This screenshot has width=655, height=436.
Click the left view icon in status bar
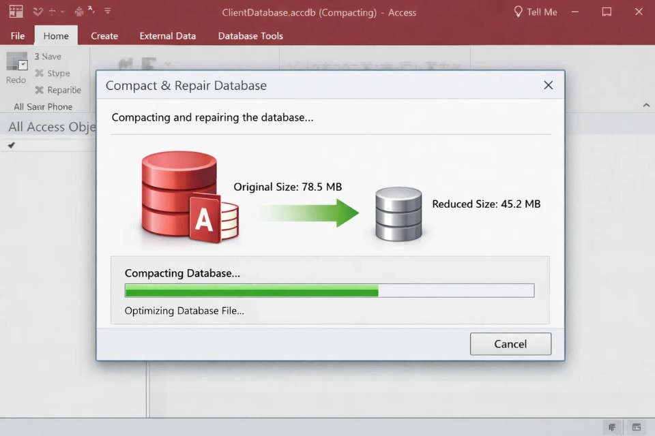coord(612,427)
